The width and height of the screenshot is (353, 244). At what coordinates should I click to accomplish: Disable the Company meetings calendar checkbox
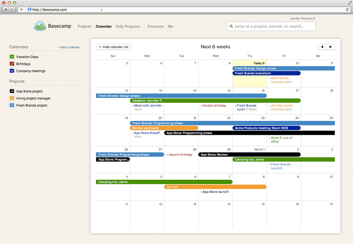coord(12,71)
